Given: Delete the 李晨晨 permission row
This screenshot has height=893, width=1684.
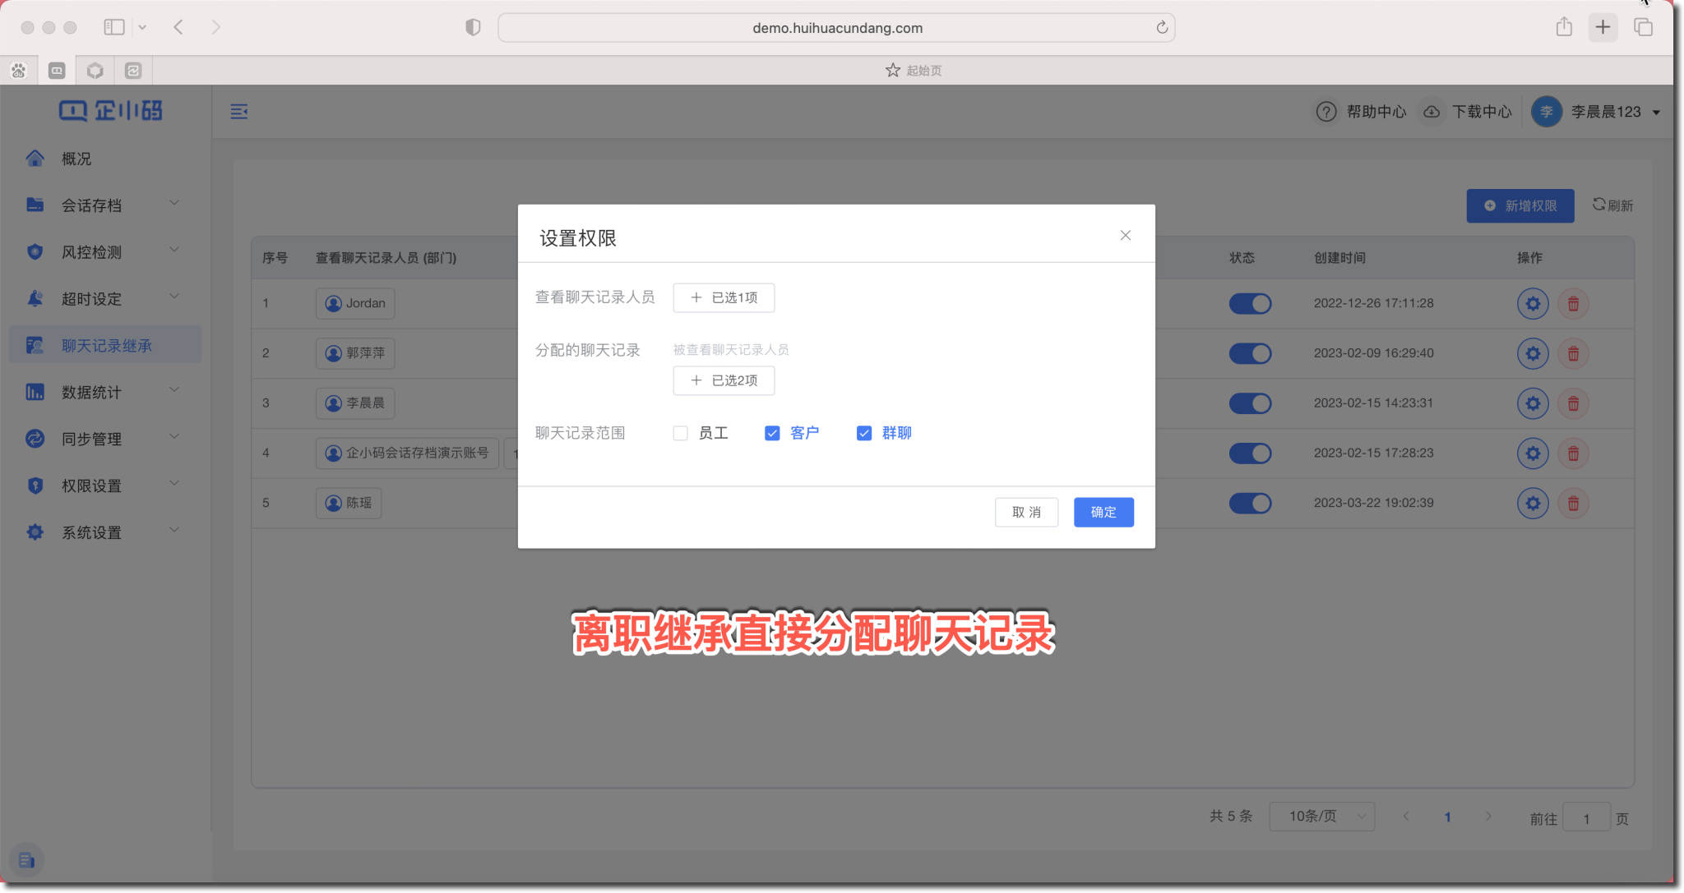Looking at the screenshot, I should coord(1573,403).
